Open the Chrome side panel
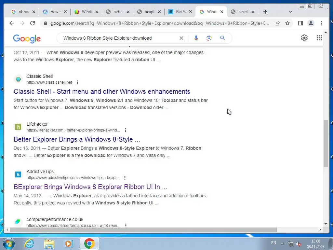Viewport: 333px width, 250px height. coord(300,23)
